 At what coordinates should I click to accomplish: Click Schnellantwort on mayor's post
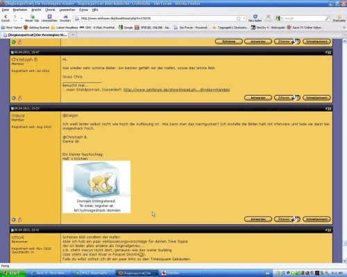pos(316,219)
